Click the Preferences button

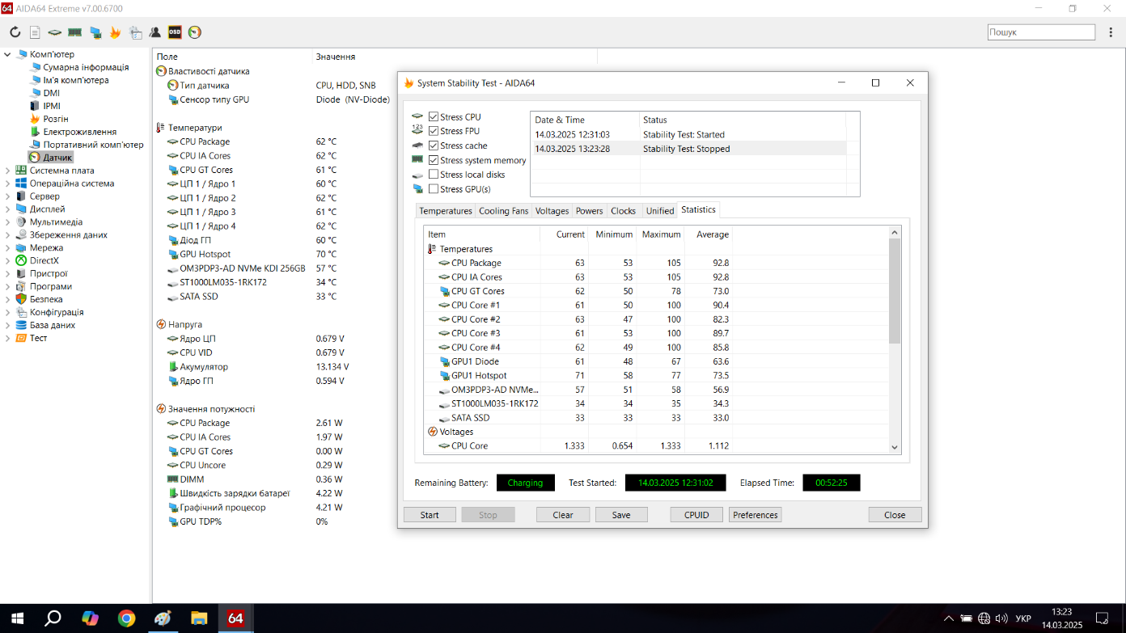coord(755,515)
